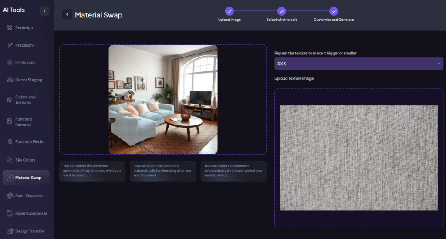Click the Material Swap page title
This screenshot has width=446, height=239.
[98, 15]
